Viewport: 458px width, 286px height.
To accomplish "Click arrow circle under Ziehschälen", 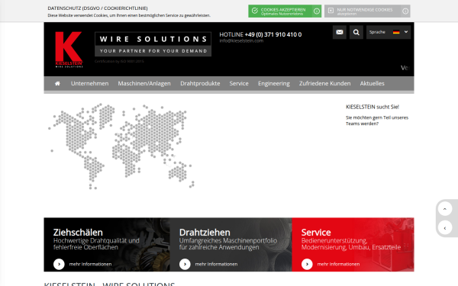I will (x=59, y=264).
